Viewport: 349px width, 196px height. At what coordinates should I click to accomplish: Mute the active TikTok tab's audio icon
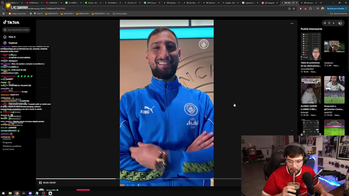293,3
